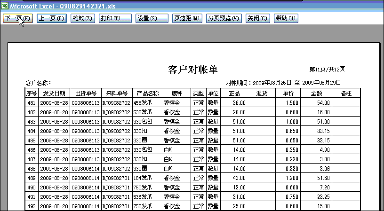This screenshot has height=211, width=384.
Task: Click product cell 538发爪
Action: [143, 112]
